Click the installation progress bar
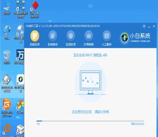Viewport: 158px width, 137px height. (90, 121)
